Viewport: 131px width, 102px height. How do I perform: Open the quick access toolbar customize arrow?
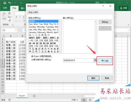[21, 3]
